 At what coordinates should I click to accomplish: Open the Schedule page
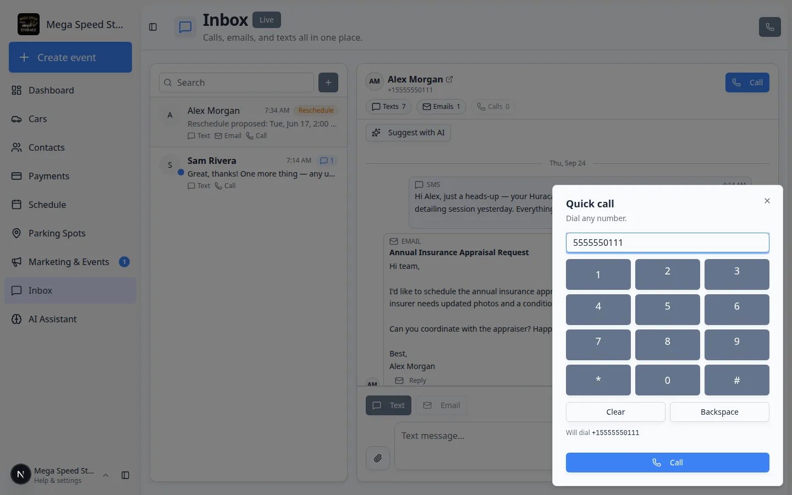pyautogui.click(x=70, y=205)
